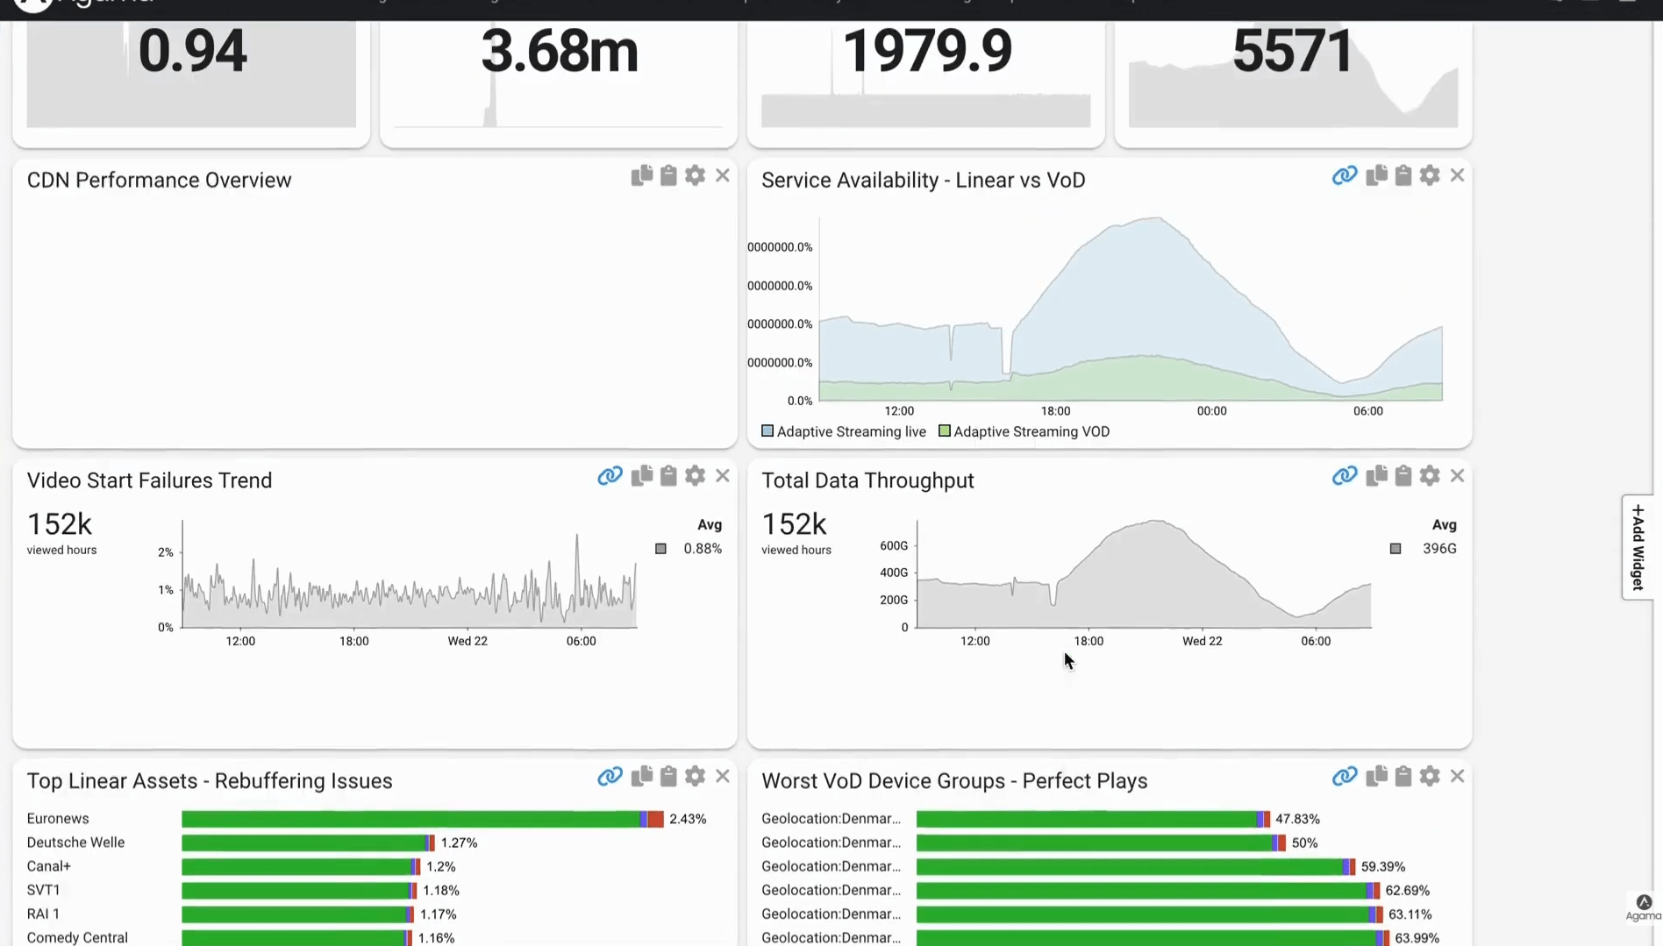Click the Deutsche Welle asset label
Image resolution: width=1663 pixels, height=946 pixels.
click(x=75, y=843)
